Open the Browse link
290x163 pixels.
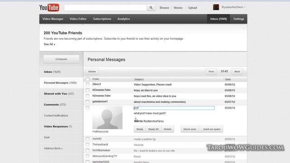coord(164,8)
